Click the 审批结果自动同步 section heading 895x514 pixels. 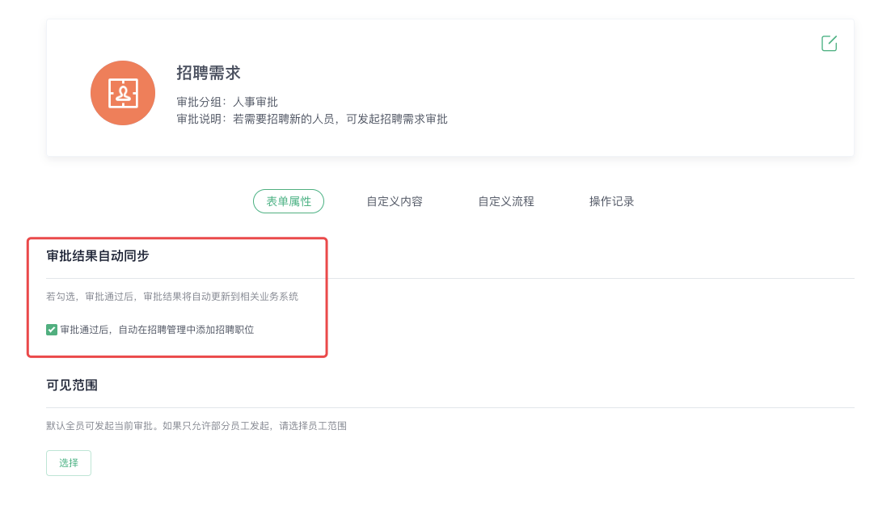(x=98, y=255)
